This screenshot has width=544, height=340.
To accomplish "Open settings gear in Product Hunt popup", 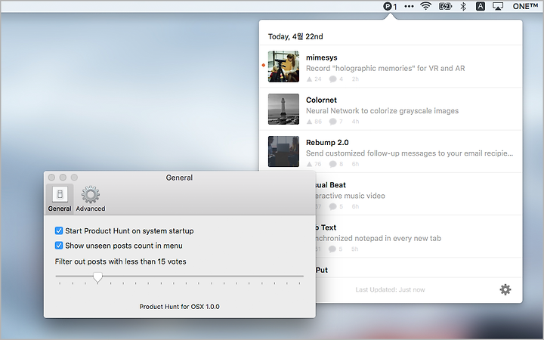I will [505, 289].
